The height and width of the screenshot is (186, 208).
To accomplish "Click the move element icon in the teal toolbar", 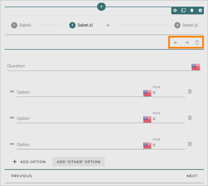I will (x=175, y=10).
